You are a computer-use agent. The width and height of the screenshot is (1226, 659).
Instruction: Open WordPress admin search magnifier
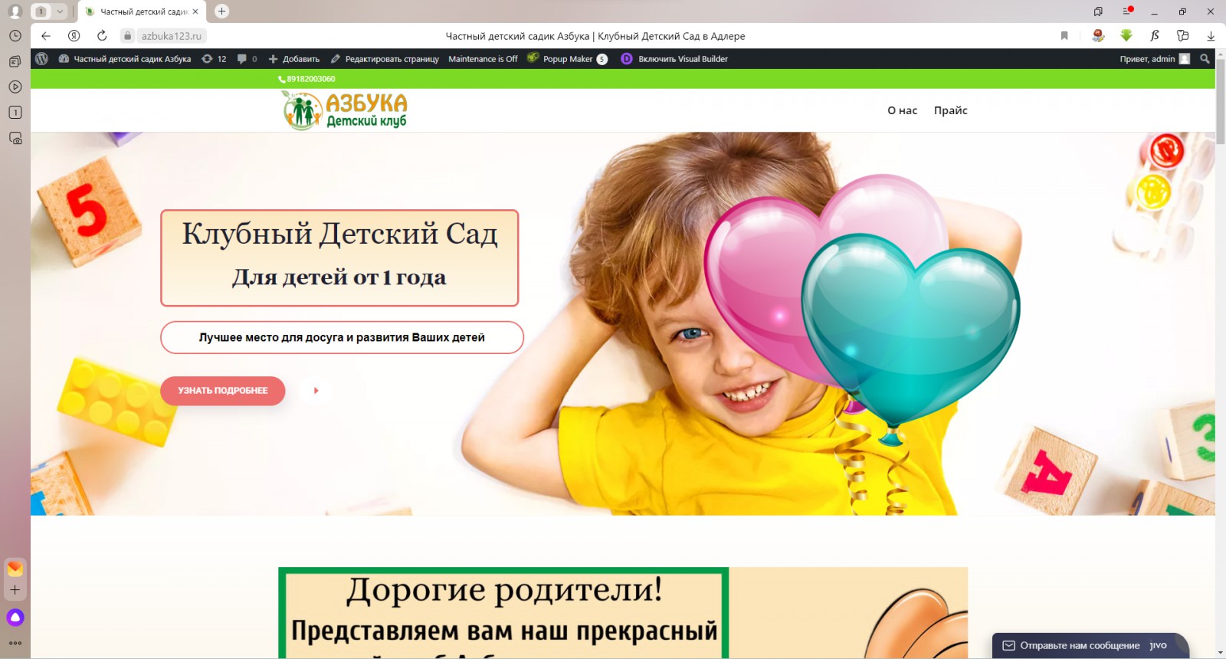[1205, 59]
